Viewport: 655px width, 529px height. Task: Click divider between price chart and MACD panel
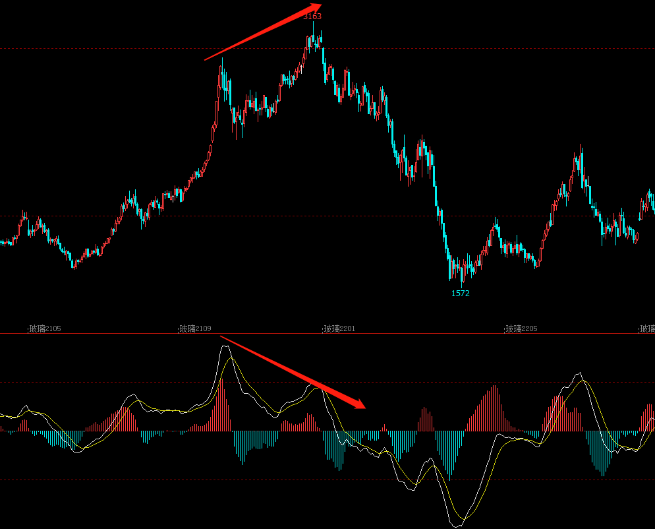coord(327,334)
